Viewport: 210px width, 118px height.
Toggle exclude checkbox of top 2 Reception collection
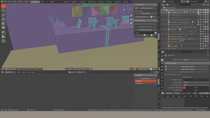(x=198, y=10)
